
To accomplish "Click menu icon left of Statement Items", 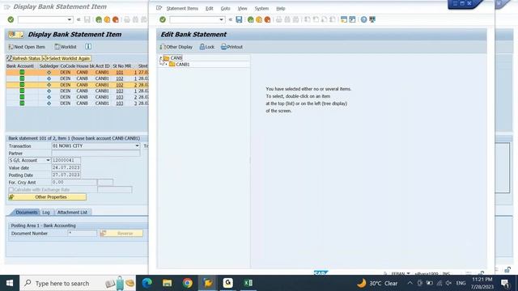I will [x=159, y=8].
